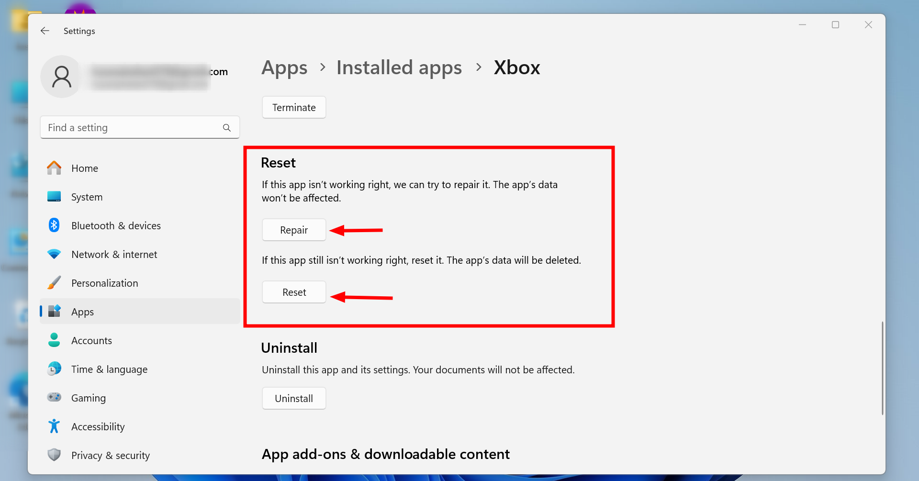The image size is (919, 481).
Task: Click the Xbox breadcrumb title
Action: (517, 67)
